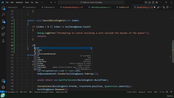Open the Extensions view
The height and width of the screenshot is (98, 174).
click(x=3, y=34)
